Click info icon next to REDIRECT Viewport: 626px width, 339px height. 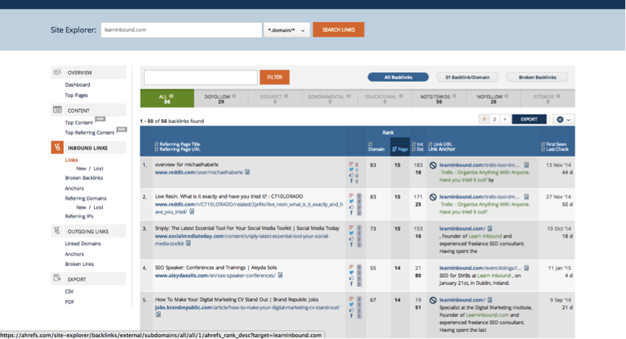pos(286,96)
